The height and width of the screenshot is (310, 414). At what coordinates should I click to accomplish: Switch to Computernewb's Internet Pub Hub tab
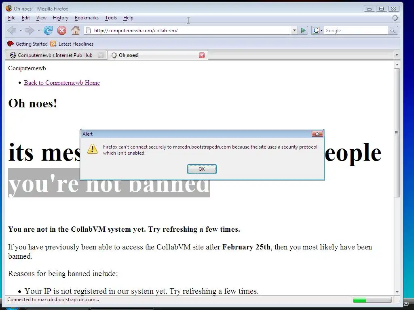coord(56,55)
